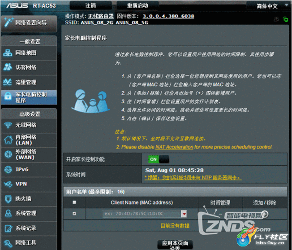Open 网络工具 menu item
Screen dimensions: 292x250
pos(29,243)
